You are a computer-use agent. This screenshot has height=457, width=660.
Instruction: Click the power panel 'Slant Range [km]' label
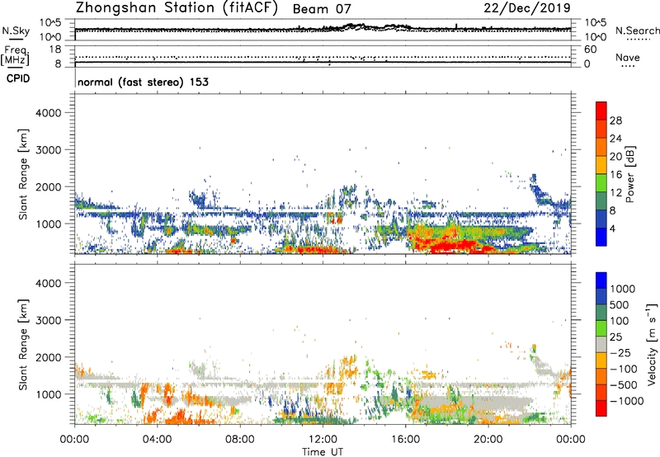[x=23, y=174]
